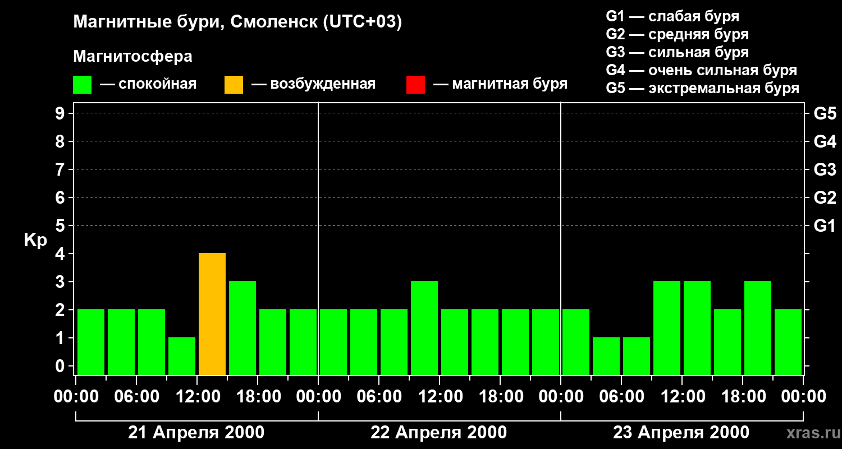Select the orange Kp 4 bar on 21 April
The width and height of the screenshot is (842, 449).
[x=212, y=314]
